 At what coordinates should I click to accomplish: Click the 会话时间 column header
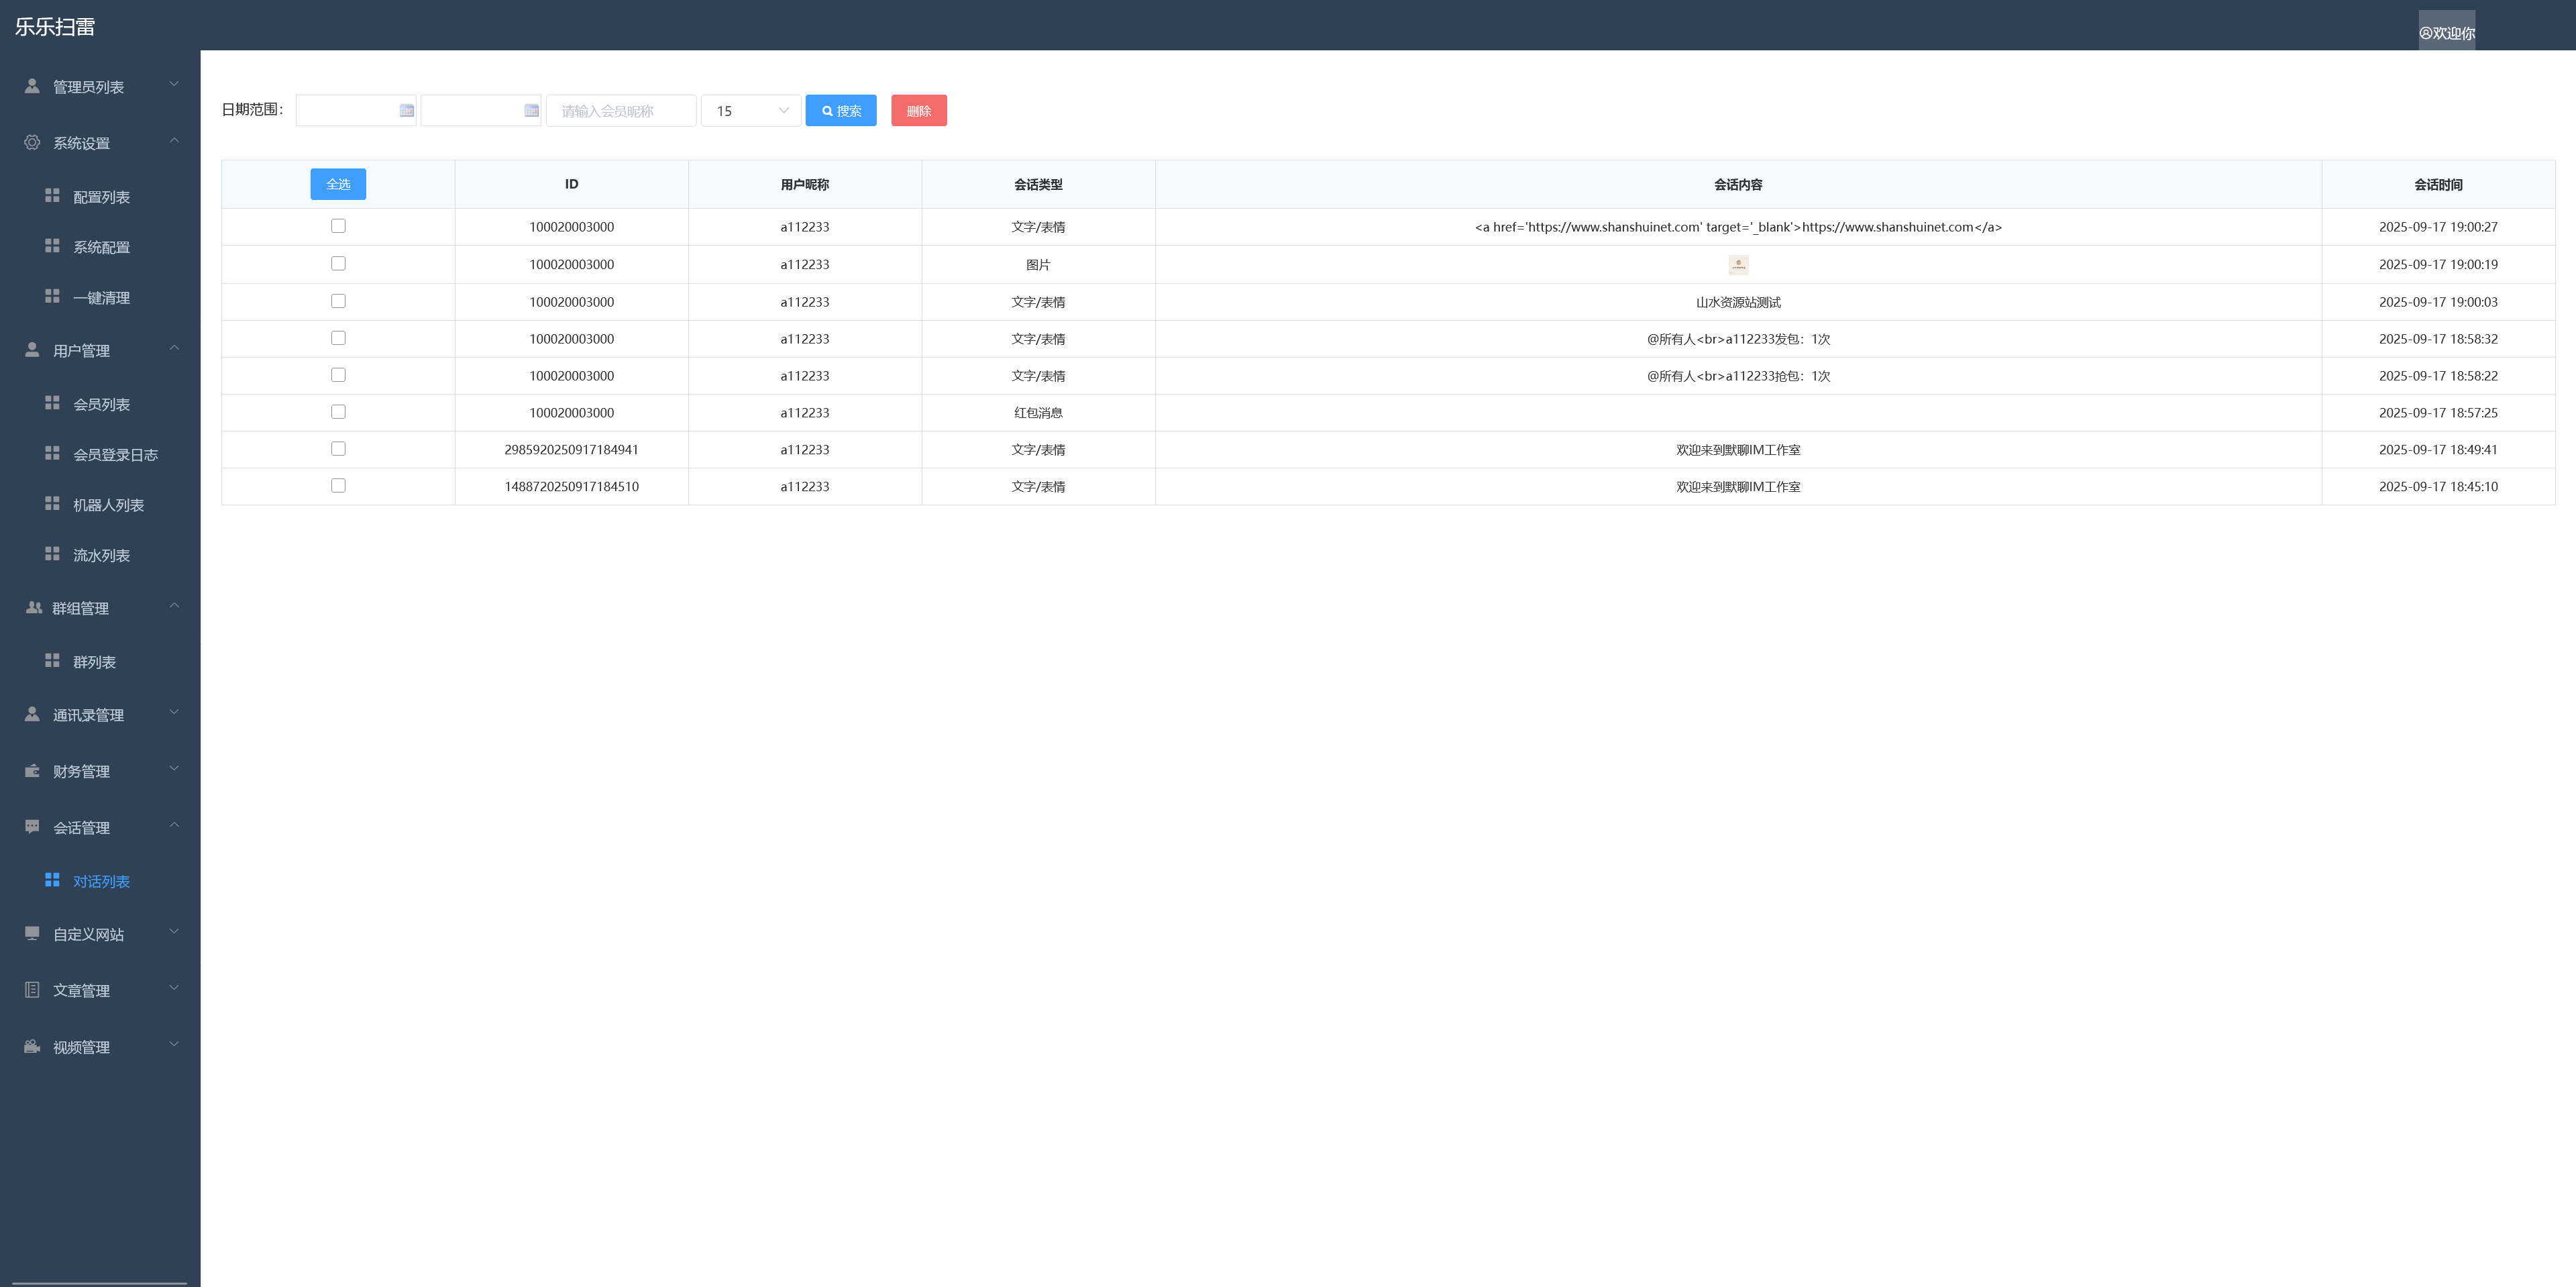click(x=2438, y=184)
